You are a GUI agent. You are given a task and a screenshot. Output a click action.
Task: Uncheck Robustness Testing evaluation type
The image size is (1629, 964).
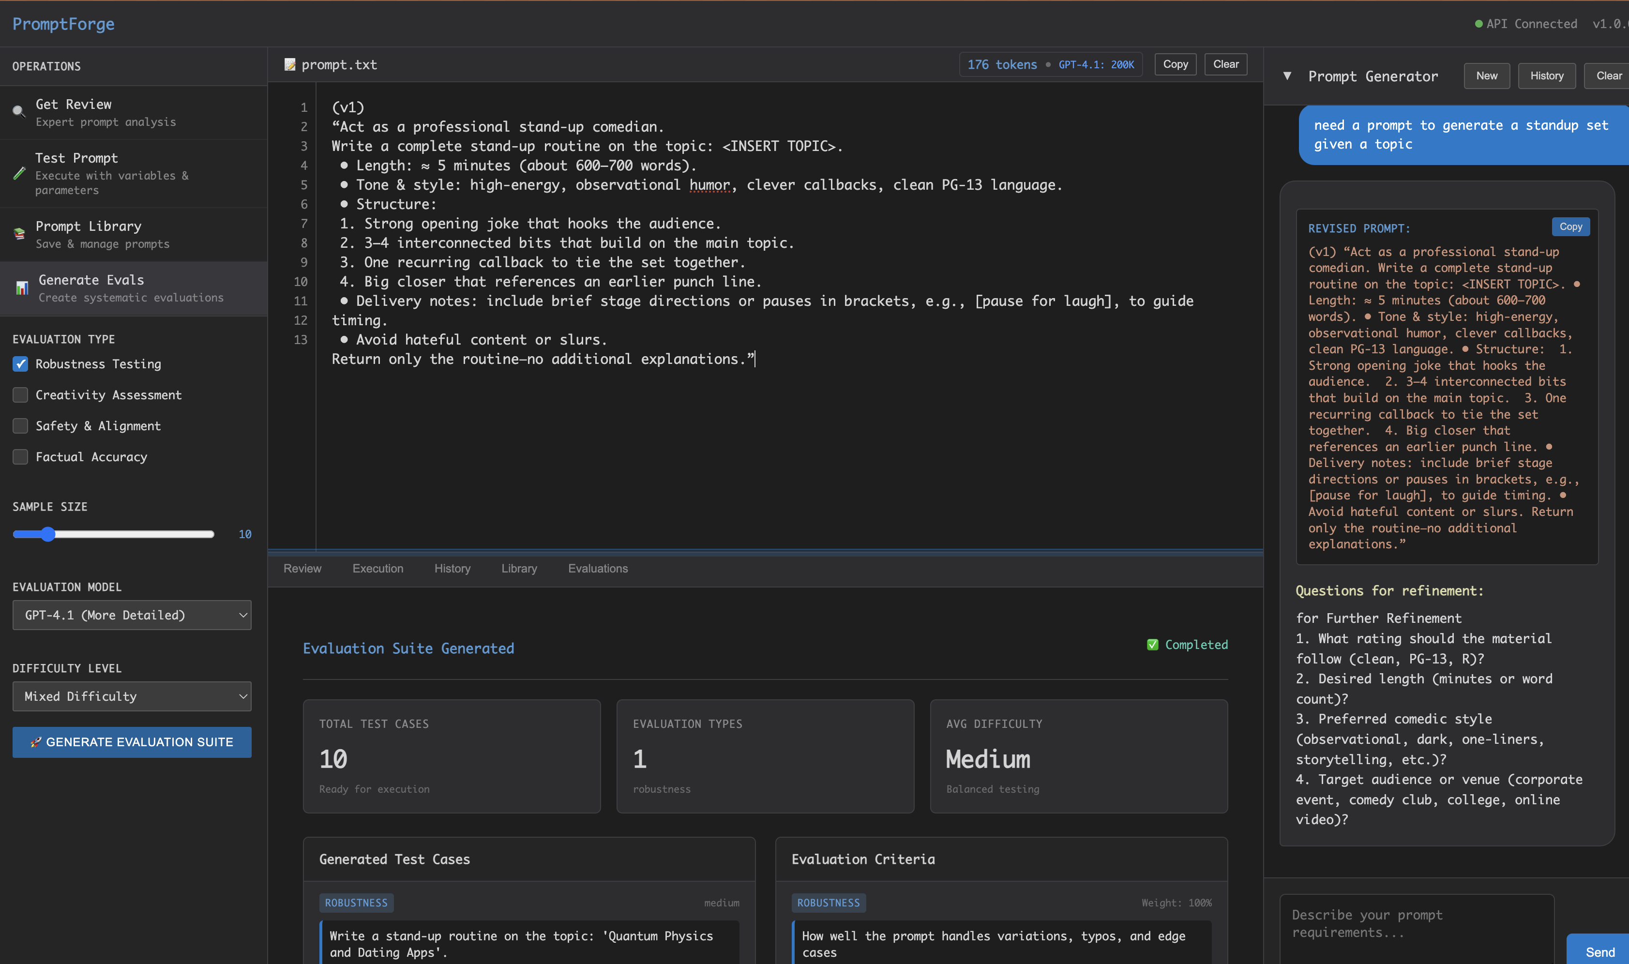click(19, 364)
